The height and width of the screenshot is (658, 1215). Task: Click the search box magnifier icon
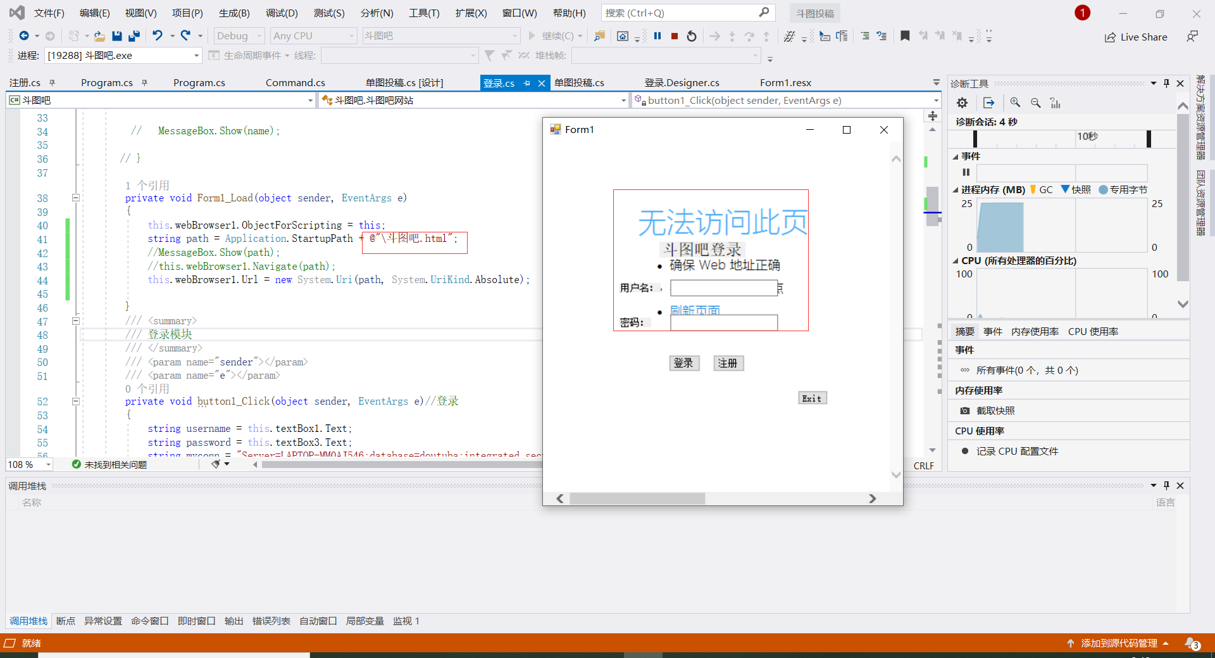tap(764, 12)
